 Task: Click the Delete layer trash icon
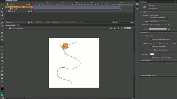12,22
